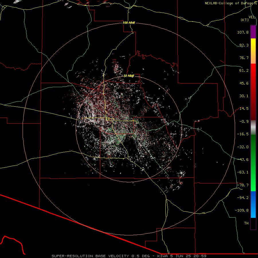Pick the black TH segment of the scale
Image resolution: width=258 pixels, height=258 pixels.
[253, 224]
